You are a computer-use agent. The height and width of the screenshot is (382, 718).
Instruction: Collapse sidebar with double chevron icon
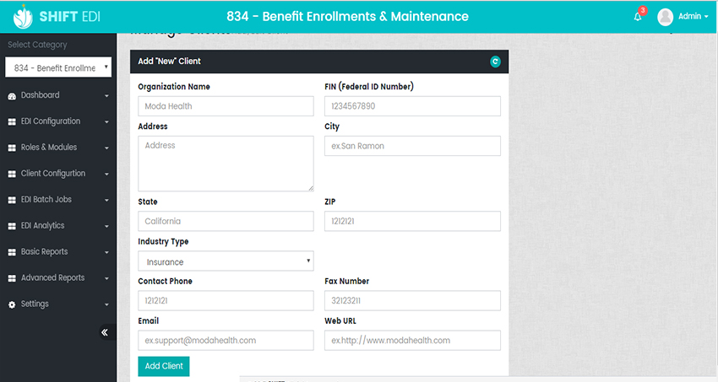point(105,332)
